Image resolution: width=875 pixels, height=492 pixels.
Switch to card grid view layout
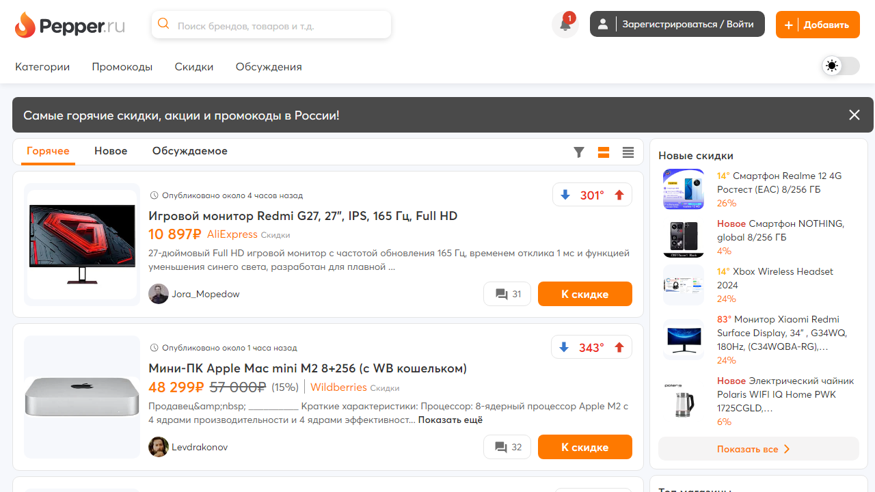[x=604, y=152]
